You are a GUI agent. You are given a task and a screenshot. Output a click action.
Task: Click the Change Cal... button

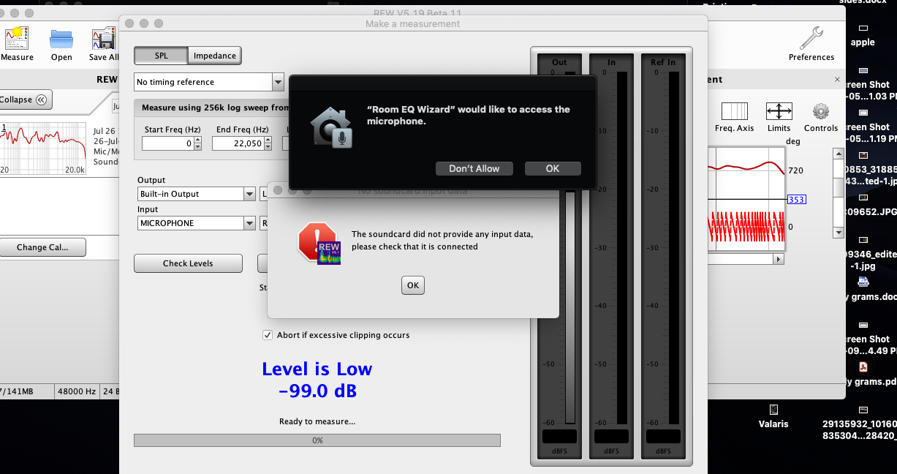pyautogui.click(x=42, y=247)
